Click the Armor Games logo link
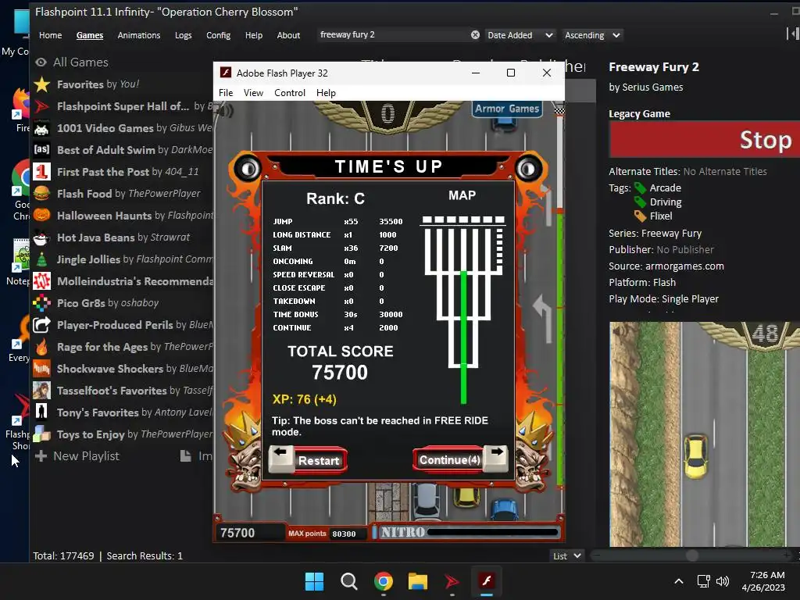 coord(506,109)
